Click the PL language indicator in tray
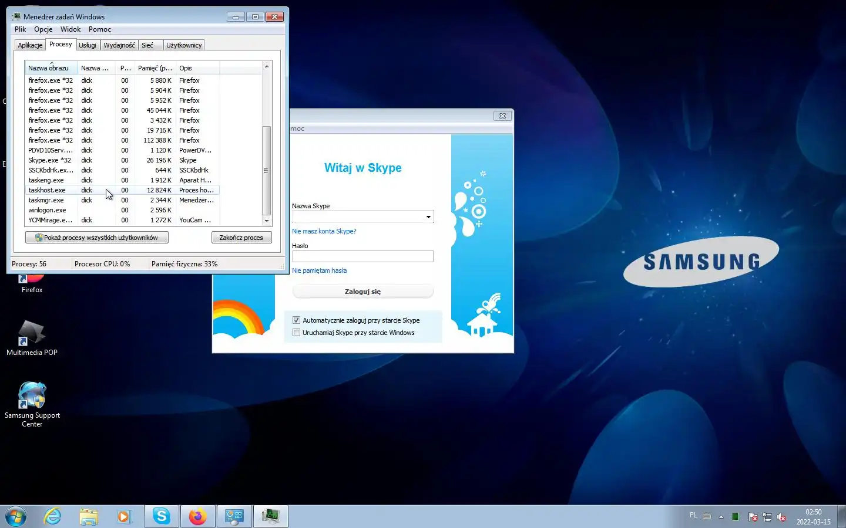Viewport: 846px width, 528px height. coord(693,516)
